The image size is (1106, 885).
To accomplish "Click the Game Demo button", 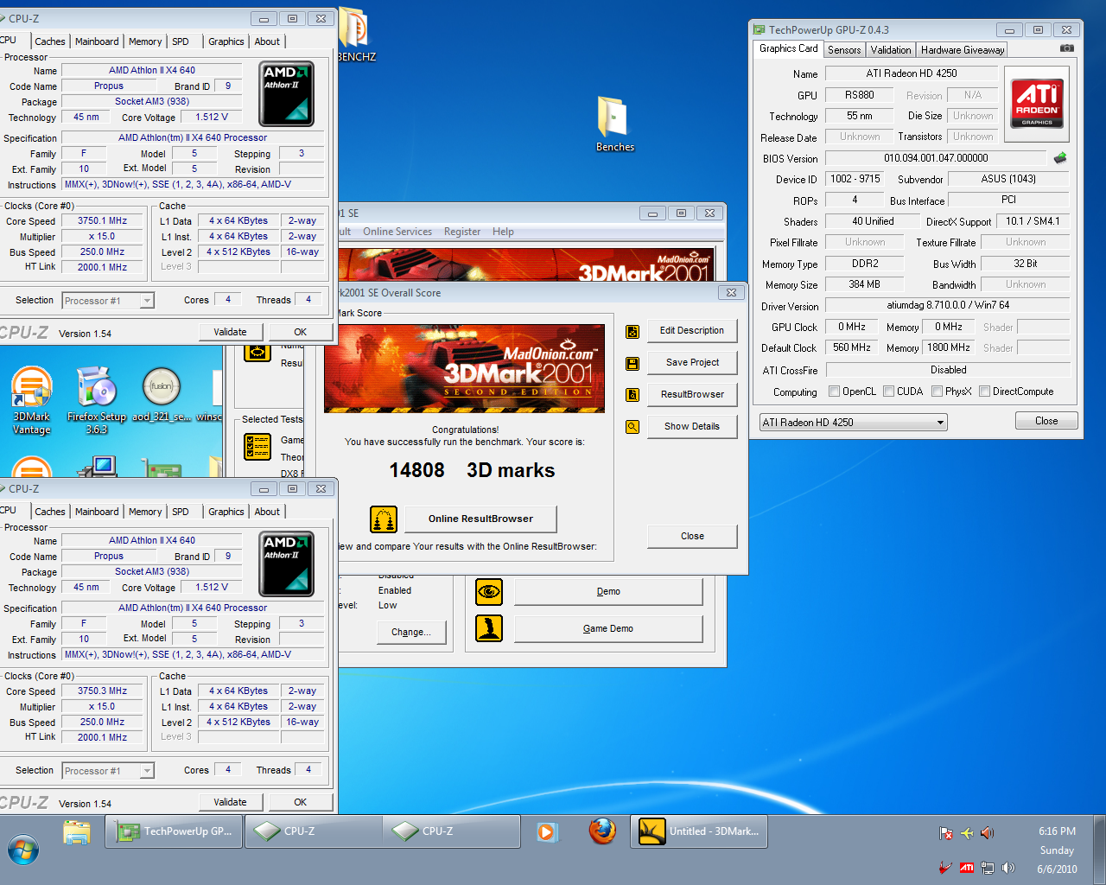I will pyautogui.click(x=608, y=628).
